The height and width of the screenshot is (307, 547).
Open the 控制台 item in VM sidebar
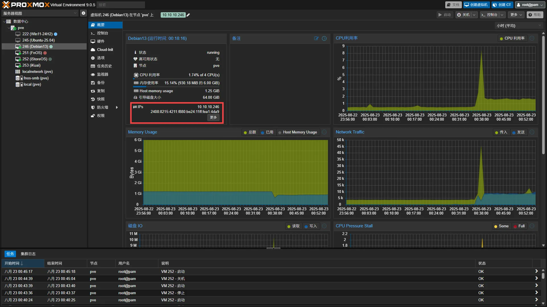point(102,33)
